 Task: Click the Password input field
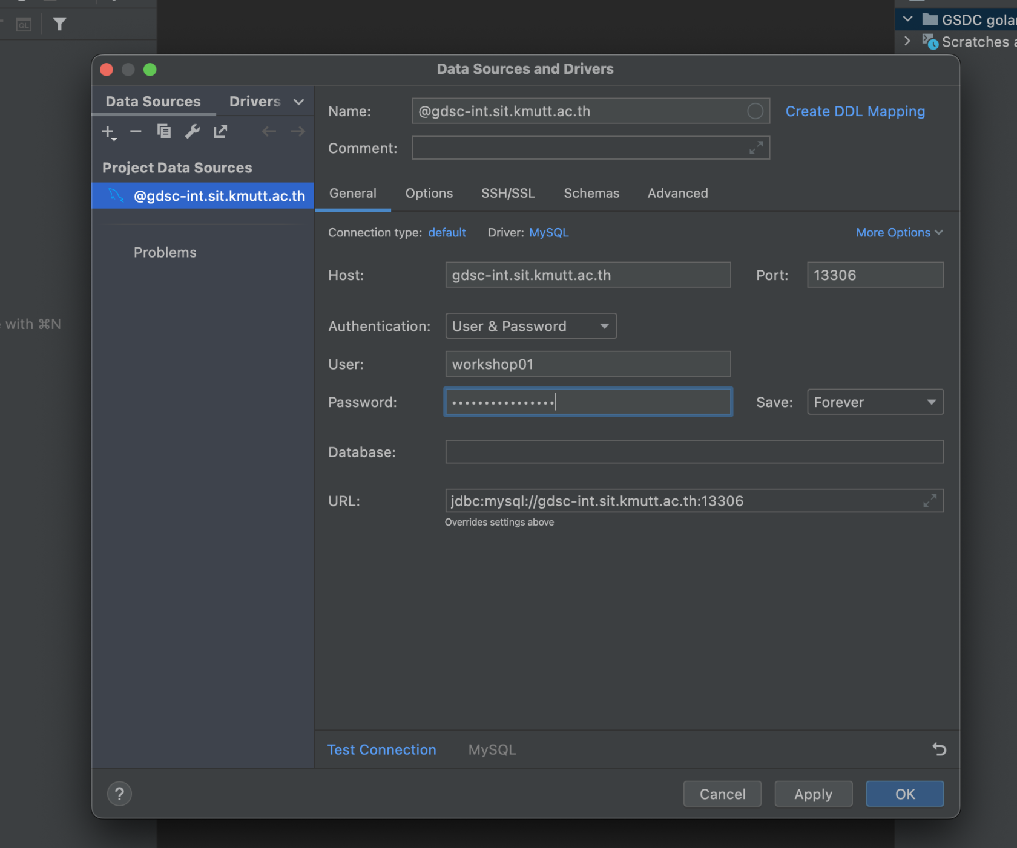[588, 402]
